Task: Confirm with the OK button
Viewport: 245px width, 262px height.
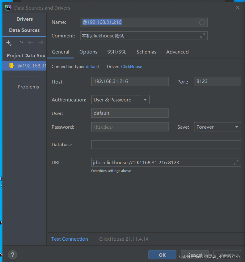Action: (162, 255)
